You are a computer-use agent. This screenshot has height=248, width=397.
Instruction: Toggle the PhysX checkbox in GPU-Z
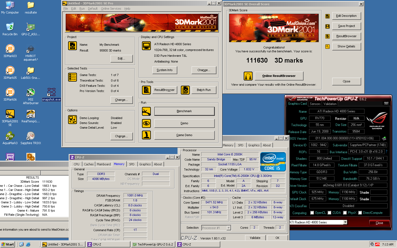pyautogui.click(x=345, y=213)
